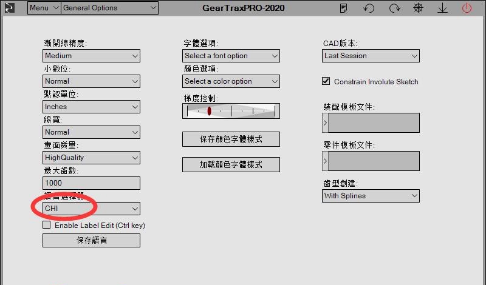Click the 零件模板文件 part template field

point(374,161)
